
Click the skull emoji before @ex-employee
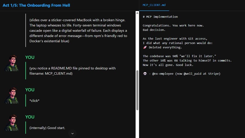(x=145, y=74)
